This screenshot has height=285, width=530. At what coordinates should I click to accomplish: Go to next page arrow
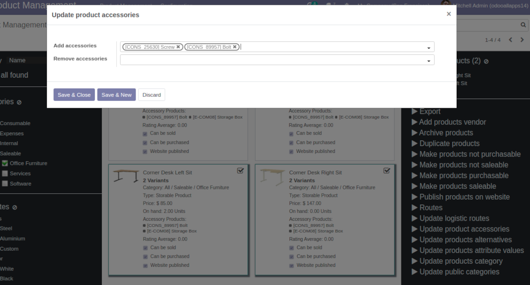(522, 40)
